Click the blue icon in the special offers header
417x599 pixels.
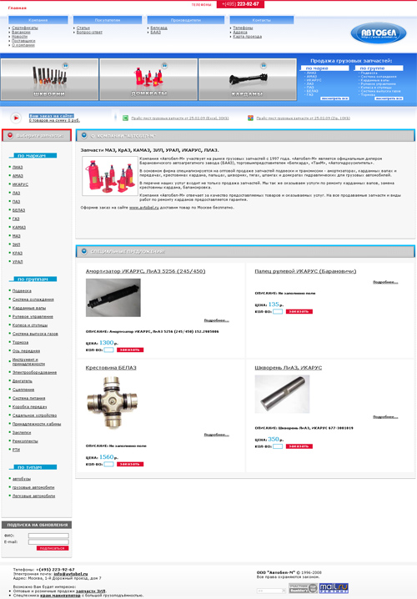[x=84, y=251]
